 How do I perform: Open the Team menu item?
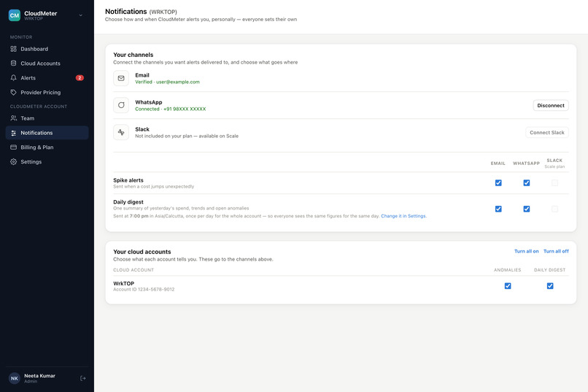[47, 118]
